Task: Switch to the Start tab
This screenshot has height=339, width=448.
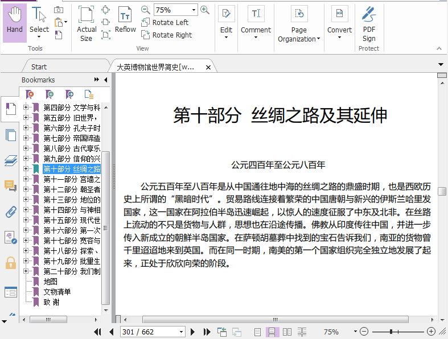Action: [x=39, y=67]
